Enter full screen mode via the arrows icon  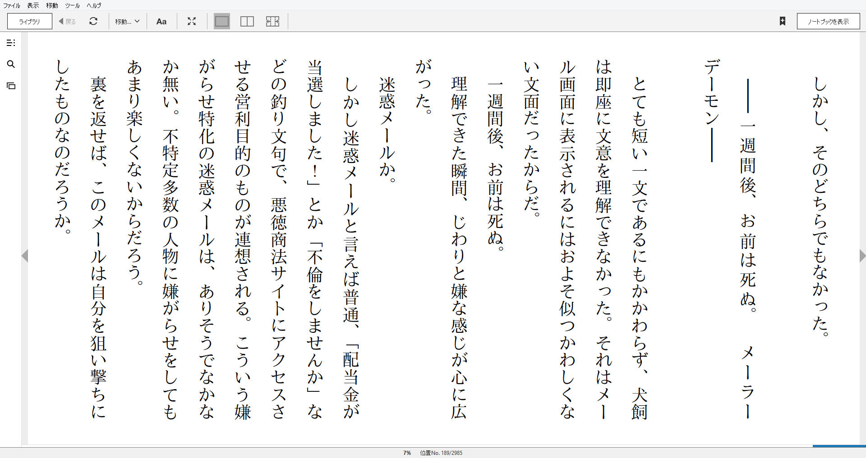(x=192, y=21)
